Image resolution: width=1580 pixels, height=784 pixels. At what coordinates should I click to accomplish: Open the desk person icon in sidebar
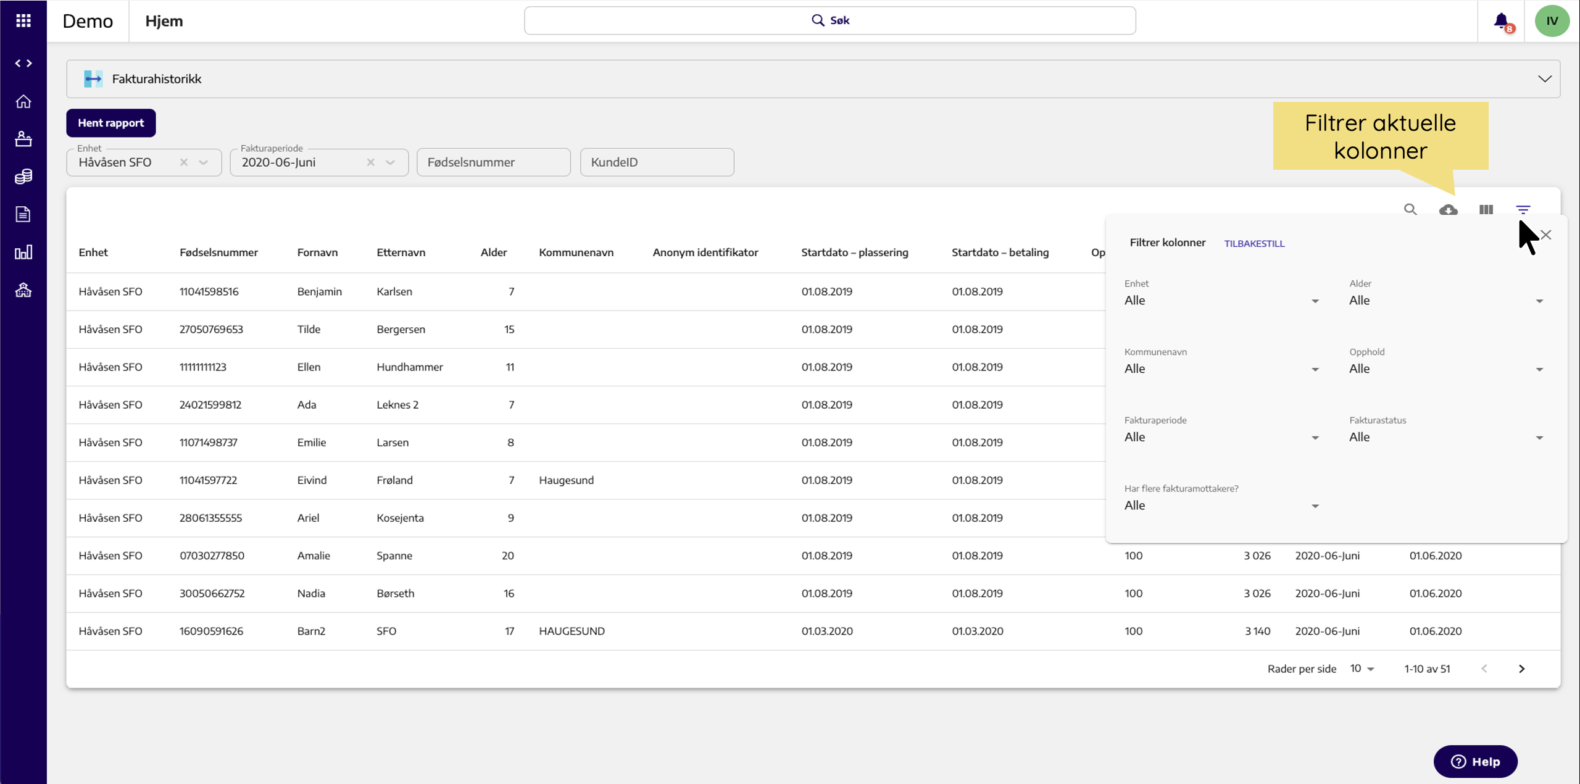[23, 139]
